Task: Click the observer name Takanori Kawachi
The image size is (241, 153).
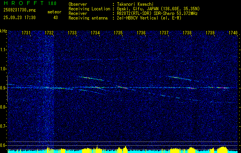Action: pos(135,4)
